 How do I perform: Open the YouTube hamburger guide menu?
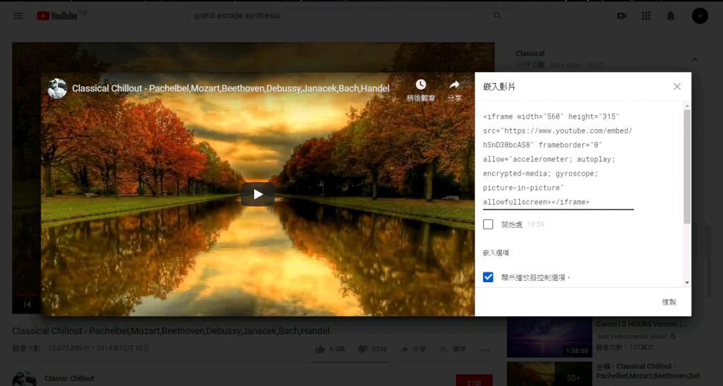point(18,16)
